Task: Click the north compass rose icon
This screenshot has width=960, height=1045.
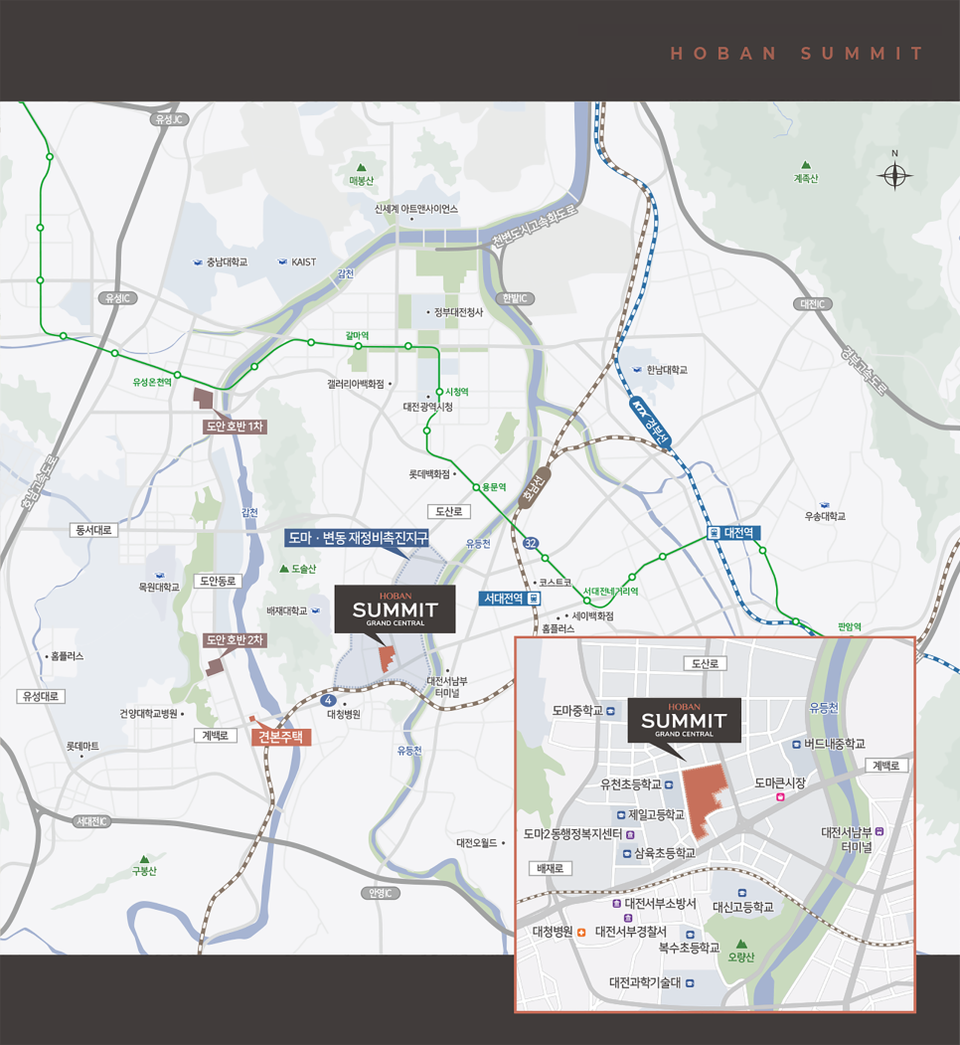Action: pyautogui.click(x=894, y=176)
